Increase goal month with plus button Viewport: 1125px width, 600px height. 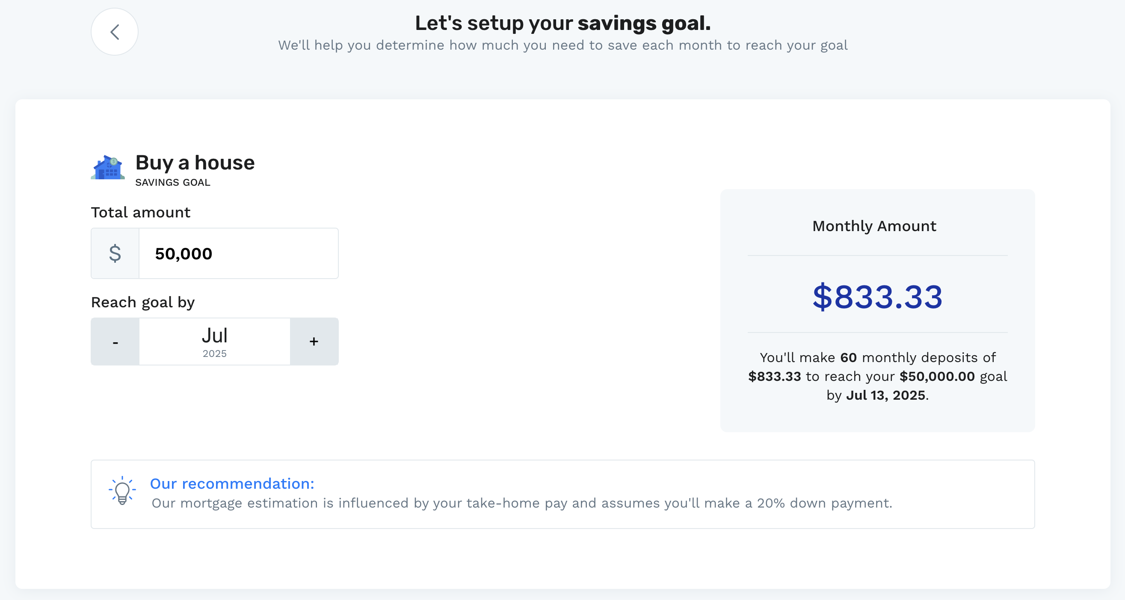(x=314, y=341)
